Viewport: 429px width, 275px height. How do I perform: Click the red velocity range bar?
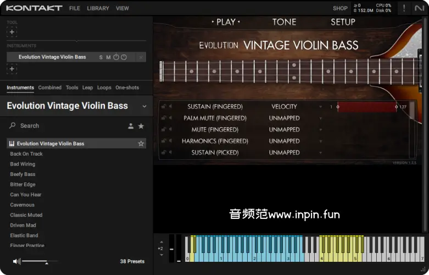(367, 107)
